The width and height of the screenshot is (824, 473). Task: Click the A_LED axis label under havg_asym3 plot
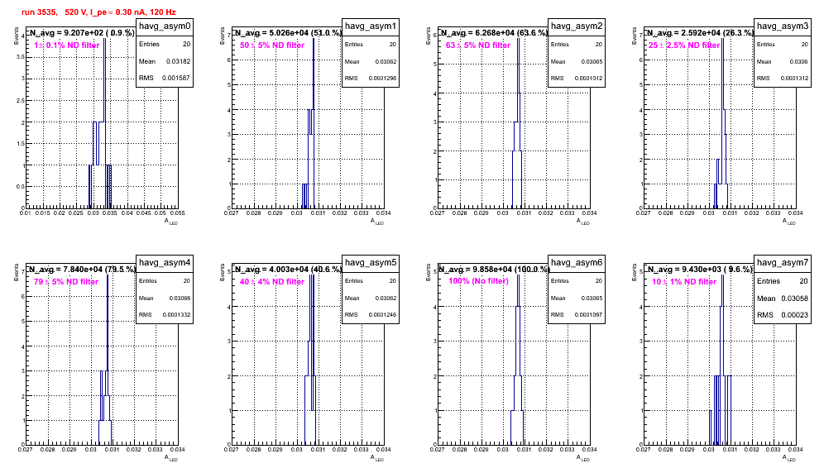(x=789, y=222)
